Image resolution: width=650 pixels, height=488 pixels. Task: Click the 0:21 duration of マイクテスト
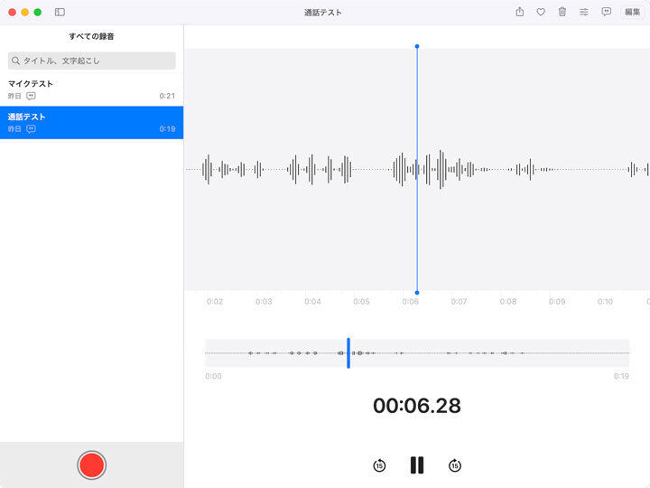[167, 96]
